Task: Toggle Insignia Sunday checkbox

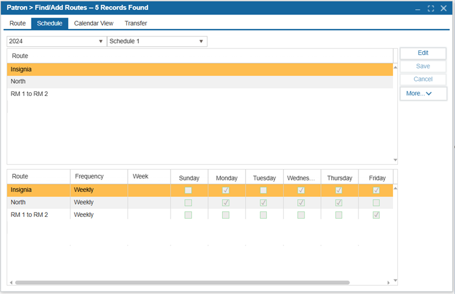Action: click(x=189, y=190)
